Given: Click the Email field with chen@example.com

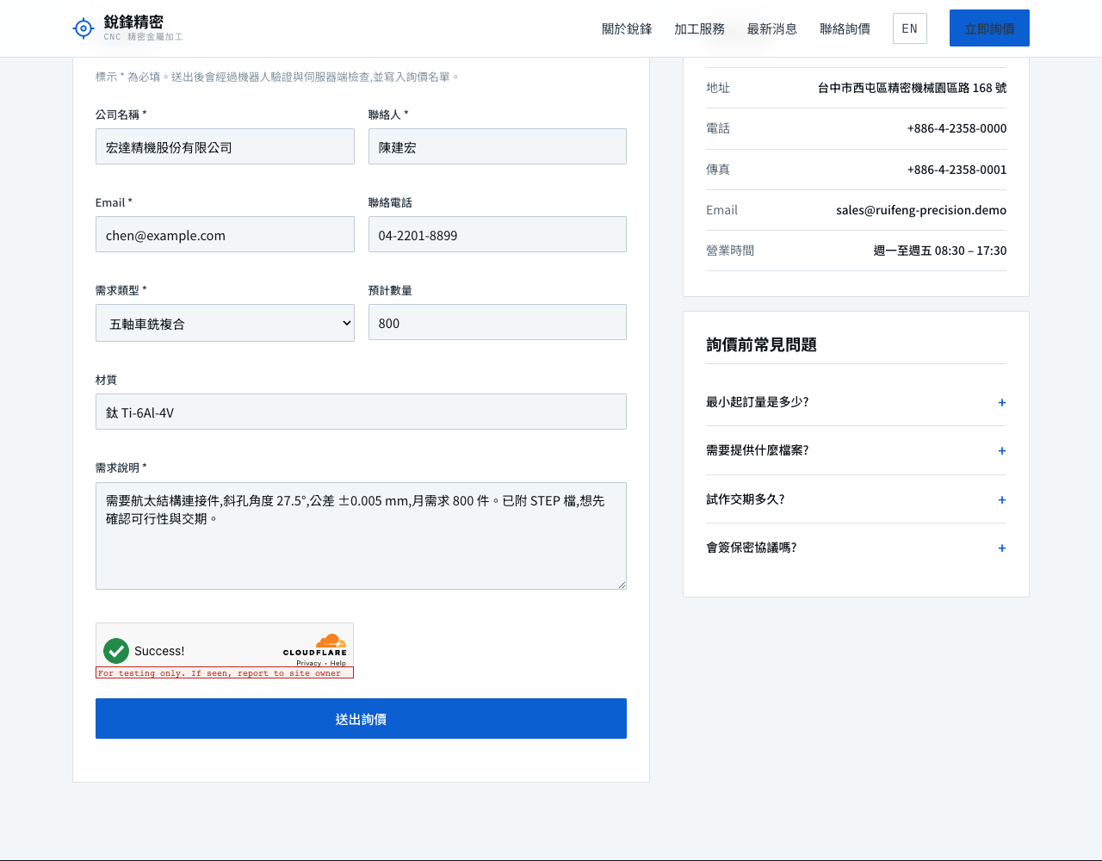Looking at the screenshot, I should pos(225,234).
